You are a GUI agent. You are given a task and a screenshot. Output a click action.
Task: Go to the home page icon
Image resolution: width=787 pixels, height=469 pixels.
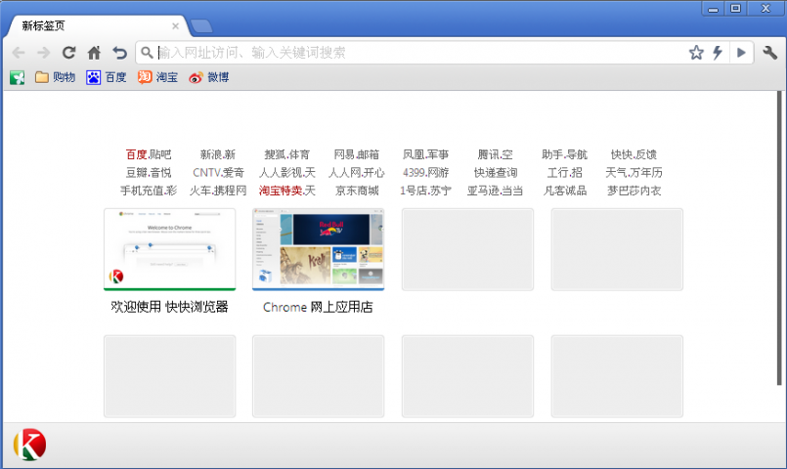[x=94, y=53]
